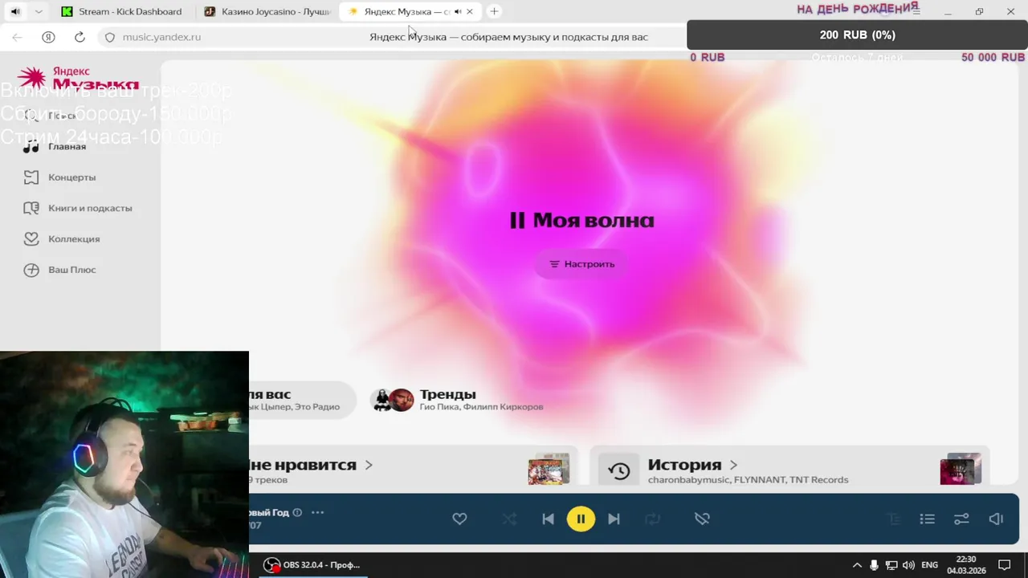Switch to the Stream - Kick Dashboard tab
Viewport: 1028px width, 578px height.
click(x=122, y=11)
